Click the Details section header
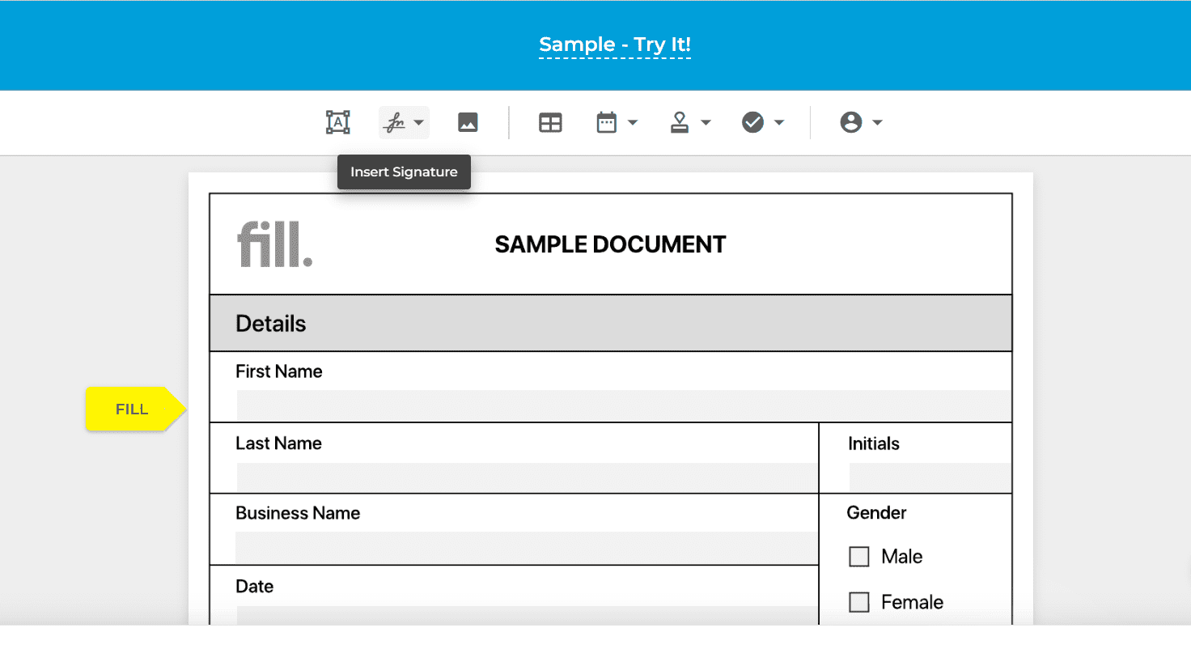Image resolution: width=1191 pixels, height=649 pixels. pos(611,323)
